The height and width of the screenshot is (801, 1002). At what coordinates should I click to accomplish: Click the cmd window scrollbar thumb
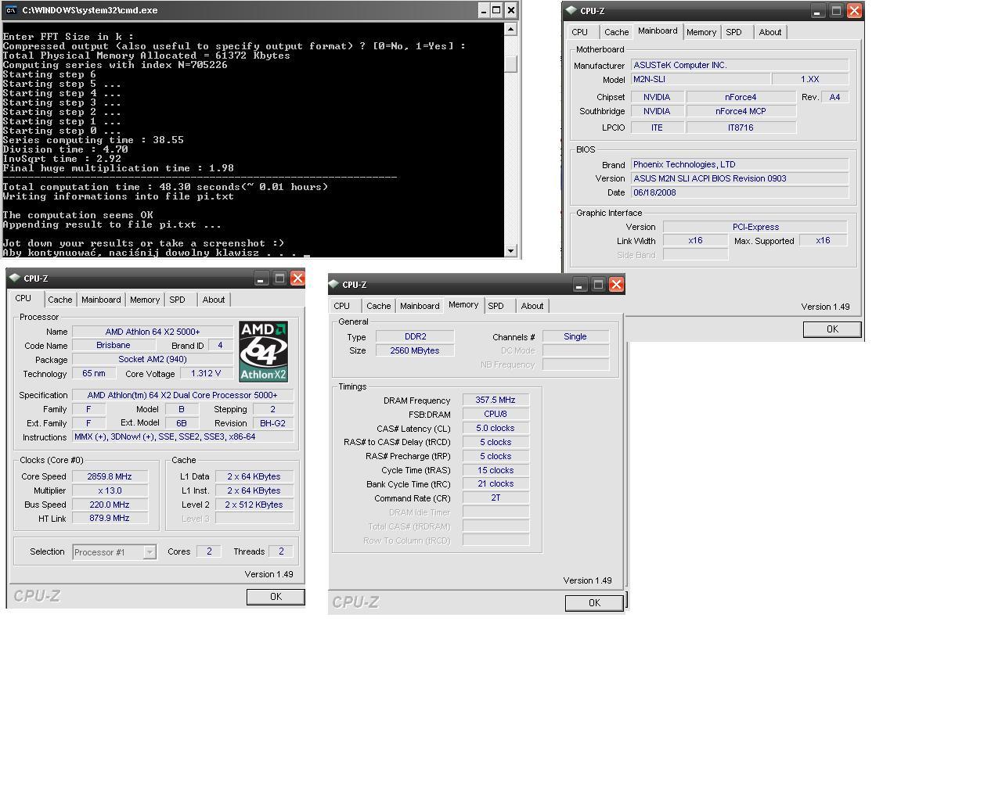[x=511, y=64]
